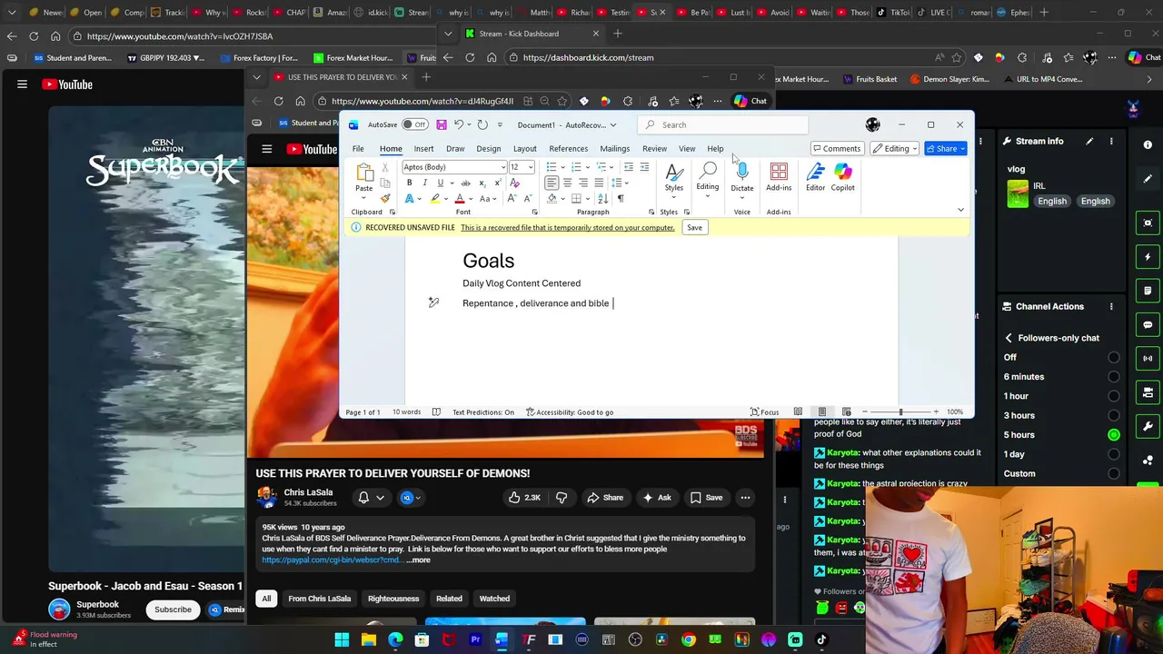Switch to Design ribbon tab
Viewport: 1163px width, 654px height.
489,149
